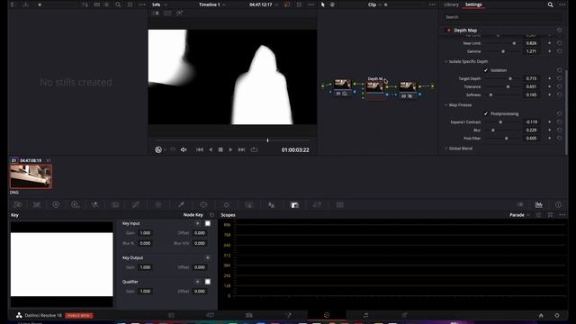Mute viewer audio speaker icon
576x324 pixels.
(x=184, y=150)
